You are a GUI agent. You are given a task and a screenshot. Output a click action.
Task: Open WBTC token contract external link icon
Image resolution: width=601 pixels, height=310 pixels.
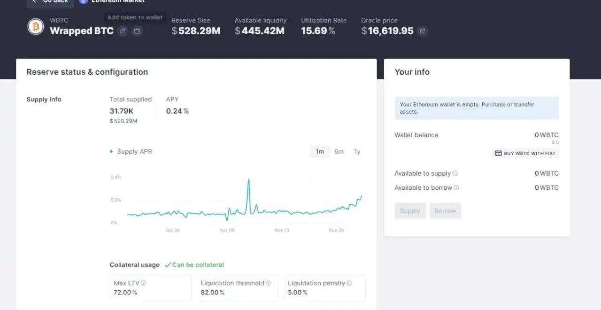click(x=123, y=31)
